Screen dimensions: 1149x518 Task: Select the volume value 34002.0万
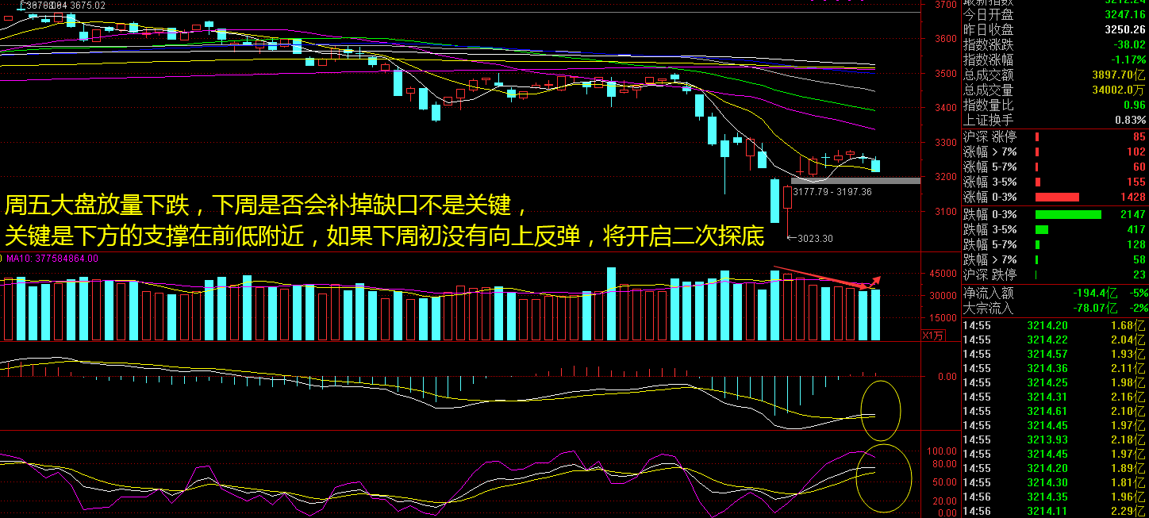[x=1119, y=90]
